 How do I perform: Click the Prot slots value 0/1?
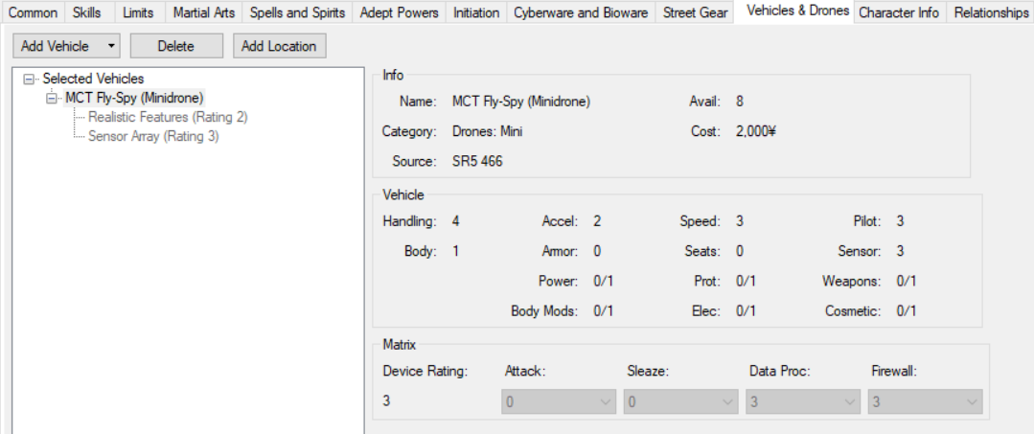[746, 282]
